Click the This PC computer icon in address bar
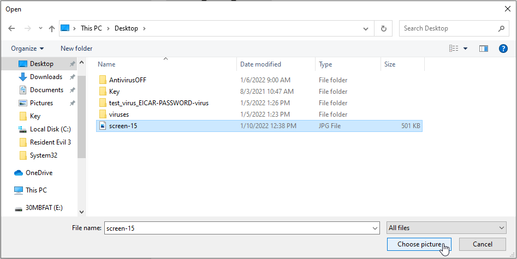Image resolution: width=517 pixels, height=259 pixels. (66, 28)
